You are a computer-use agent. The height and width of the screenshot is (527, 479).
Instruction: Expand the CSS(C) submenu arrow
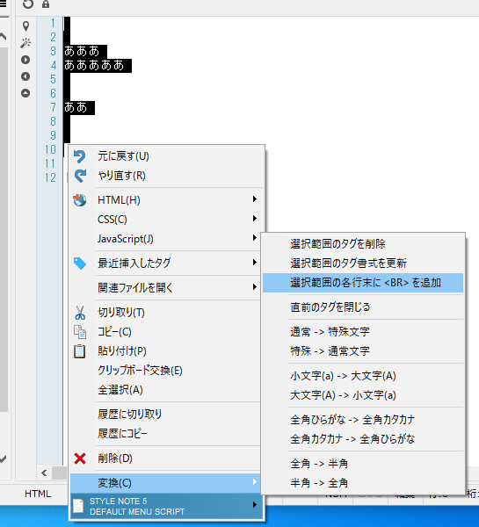pos(255,219)
